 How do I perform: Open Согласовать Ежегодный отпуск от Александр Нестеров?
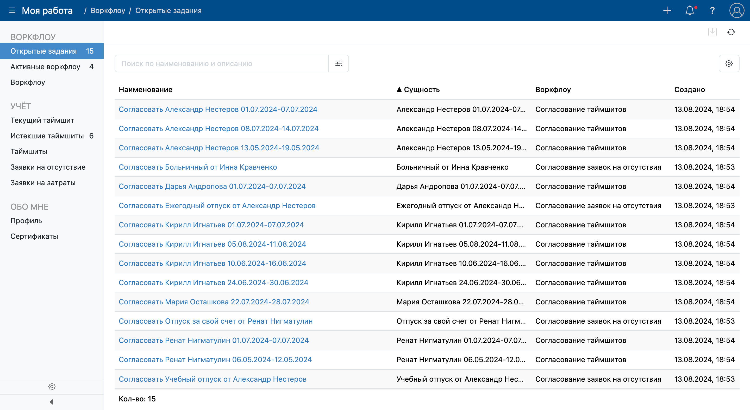tap(217, 206)
